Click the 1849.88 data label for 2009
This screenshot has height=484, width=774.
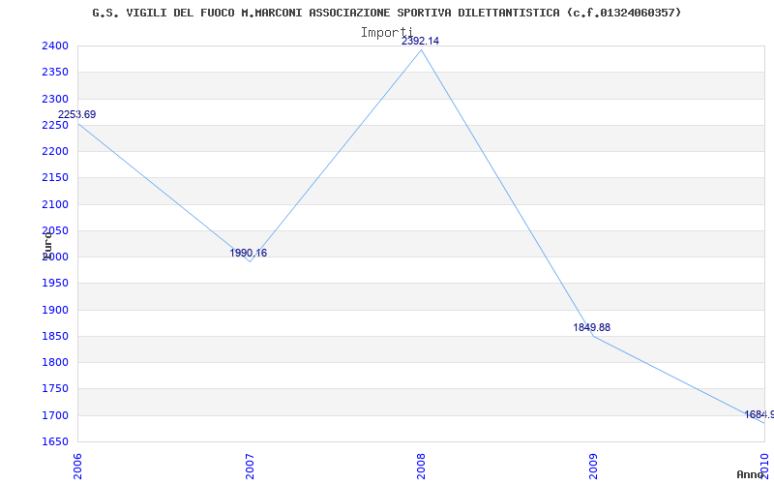point(591,327)
